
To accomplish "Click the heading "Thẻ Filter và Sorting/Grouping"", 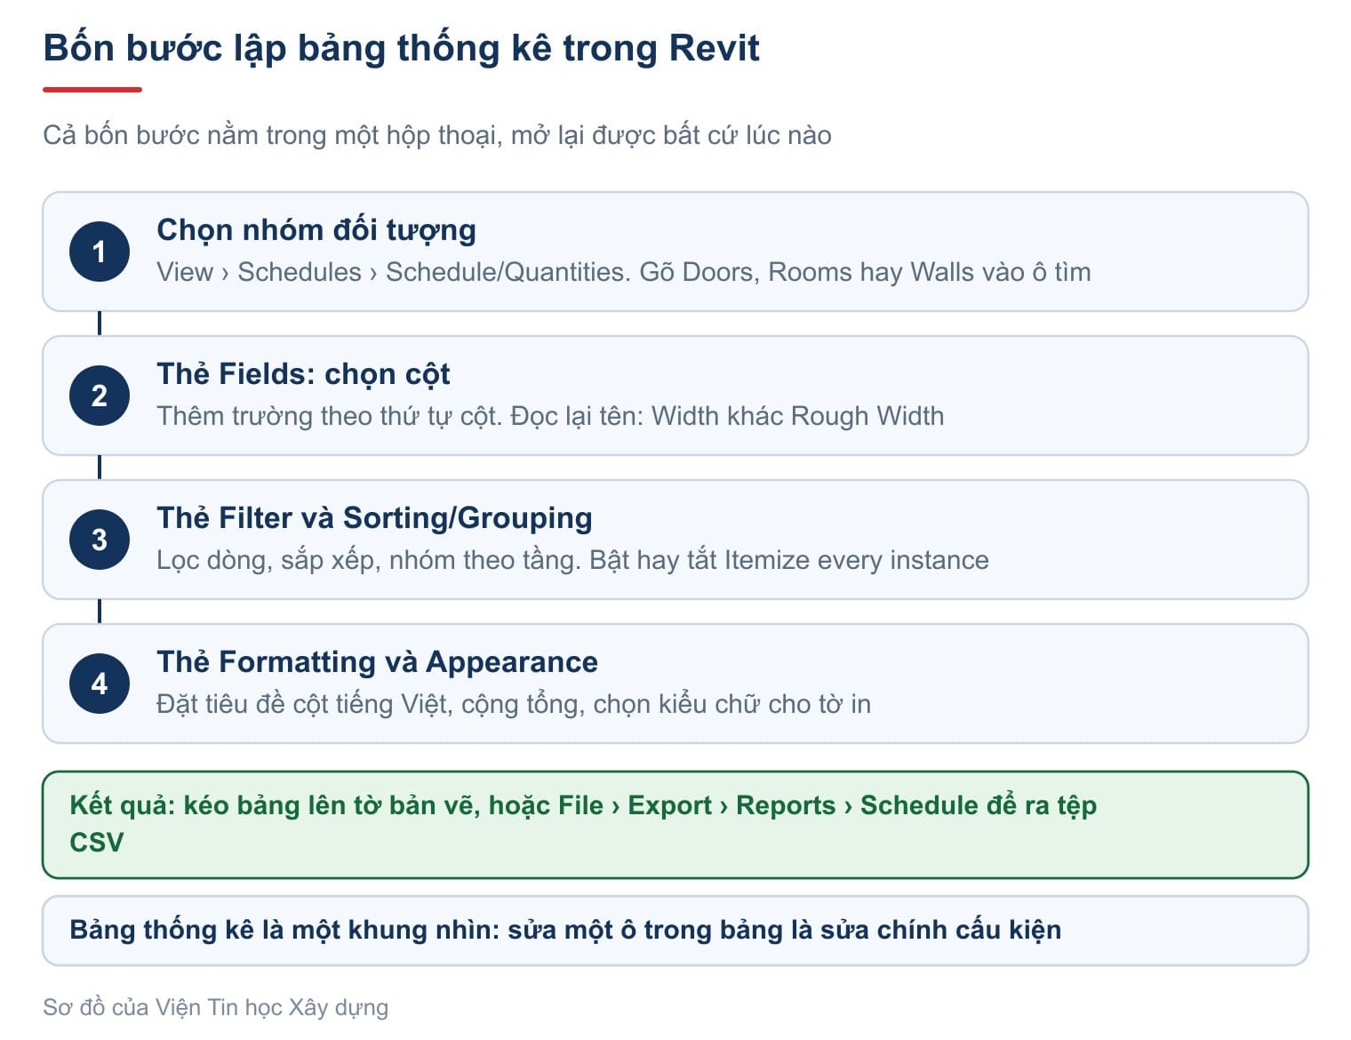I will coord(374,518).
